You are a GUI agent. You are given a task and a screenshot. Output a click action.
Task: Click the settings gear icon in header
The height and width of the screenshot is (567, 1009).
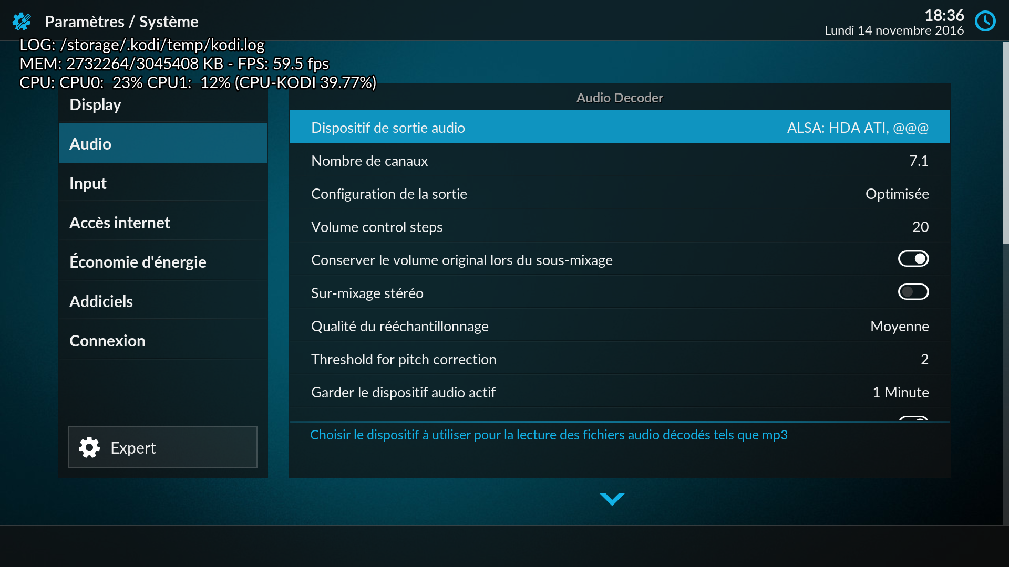tap(22, 22)
